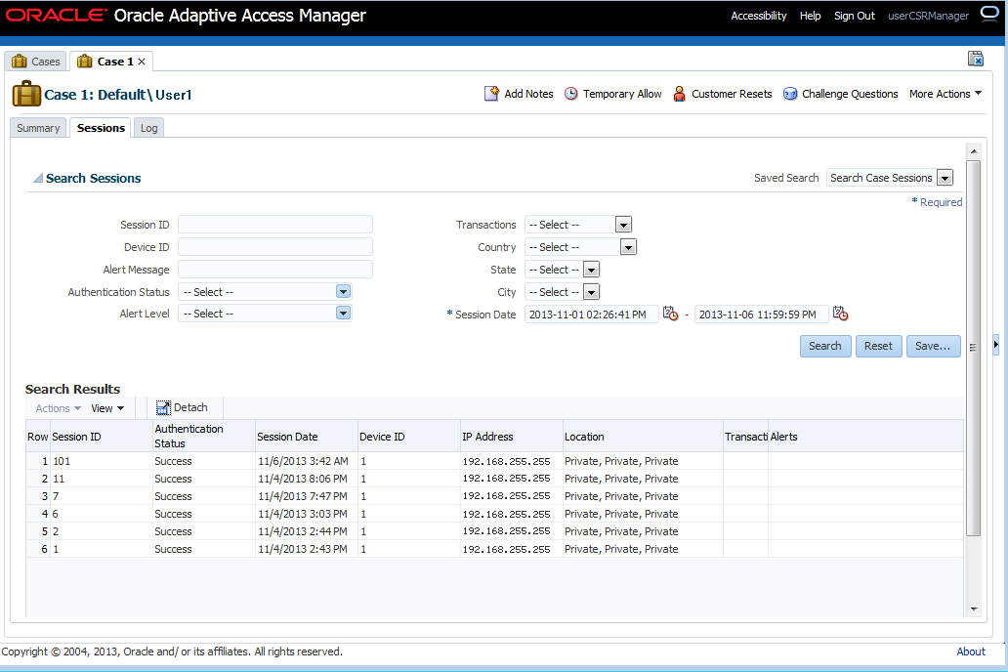Viewport: 1008px width, 672px height.
Task: Click the close-all-tabs icon at top right
Action: (x=975, y=59)
